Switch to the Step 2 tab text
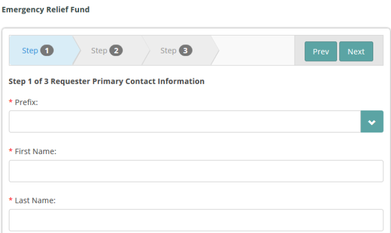 tap(99, 51)
